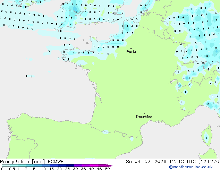Click the 'Sa 04-07-2026' forecast date text
This screenshot has height=170, width=220.
[146, 162]
